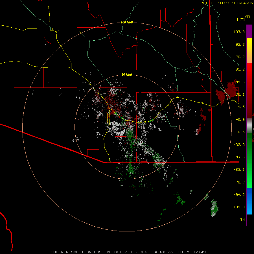
Task: Click the gray near-zero color bar segment
Action: [x=249, y=125]
